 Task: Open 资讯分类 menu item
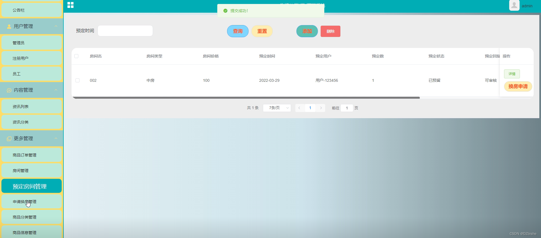(32, 122)
